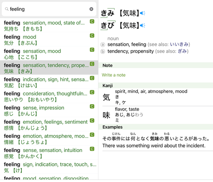Tap the C badge on 気配 row

(92, 78)
